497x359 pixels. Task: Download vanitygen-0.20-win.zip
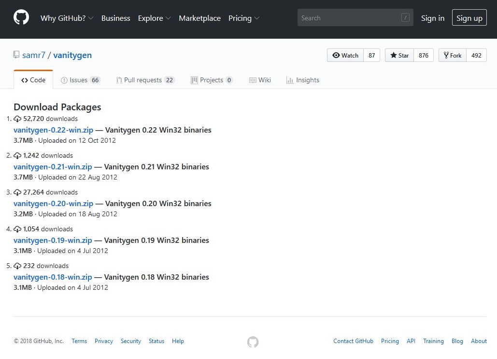tap(53, 204)
